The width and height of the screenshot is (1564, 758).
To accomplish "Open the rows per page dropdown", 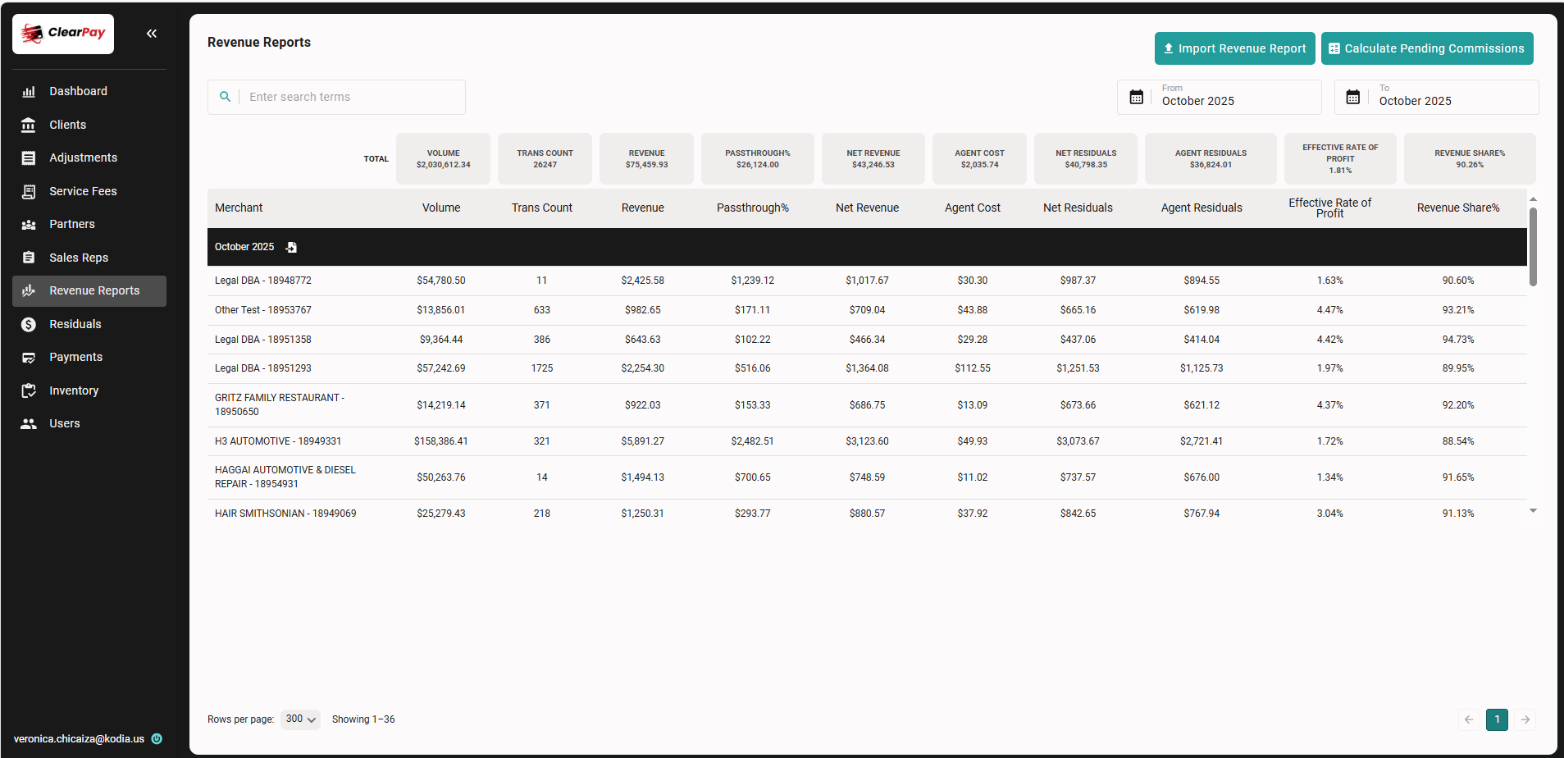I will [300, 719].
